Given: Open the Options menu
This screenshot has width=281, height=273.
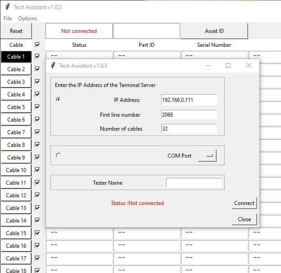Looking at the screenshot, I should pyautogui.click(x=27, y=18).
